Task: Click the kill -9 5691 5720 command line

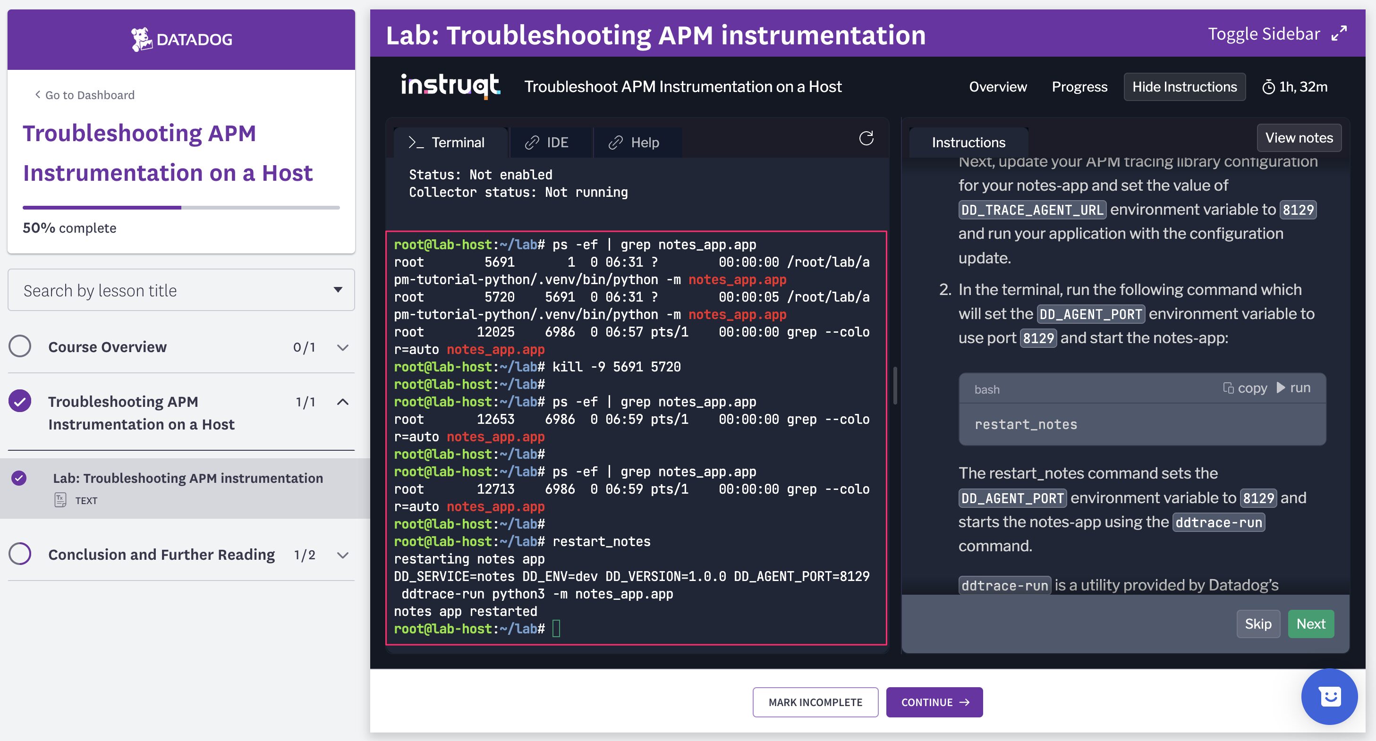Action: coord(616,367)
